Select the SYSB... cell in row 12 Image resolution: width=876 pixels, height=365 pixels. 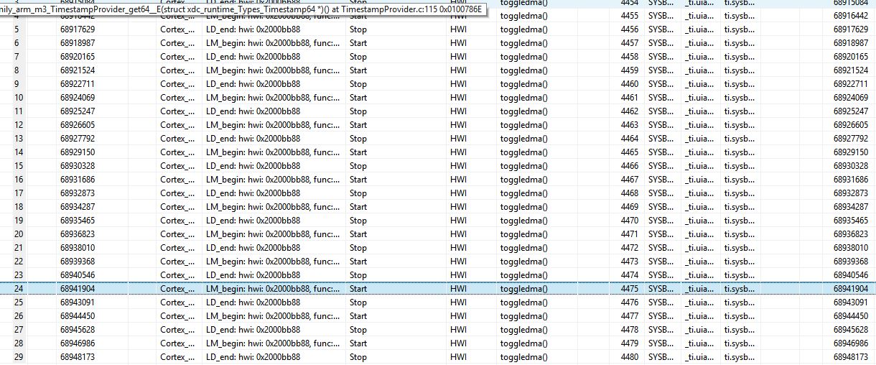point(661,125)
